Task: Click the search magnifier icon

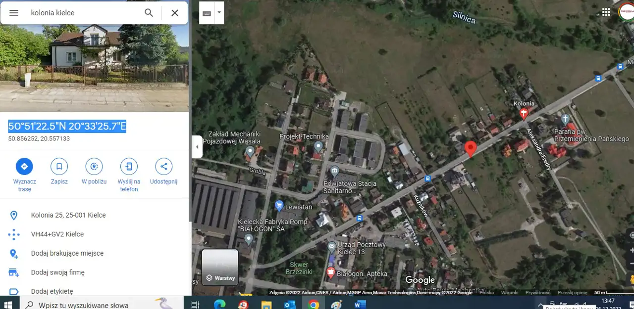Action: point(149,13)
